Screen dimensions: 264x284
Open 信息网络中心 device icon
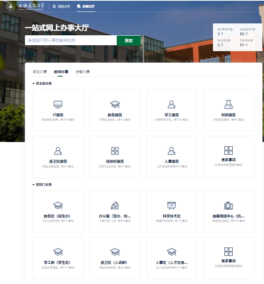click(x=228, y=205)
